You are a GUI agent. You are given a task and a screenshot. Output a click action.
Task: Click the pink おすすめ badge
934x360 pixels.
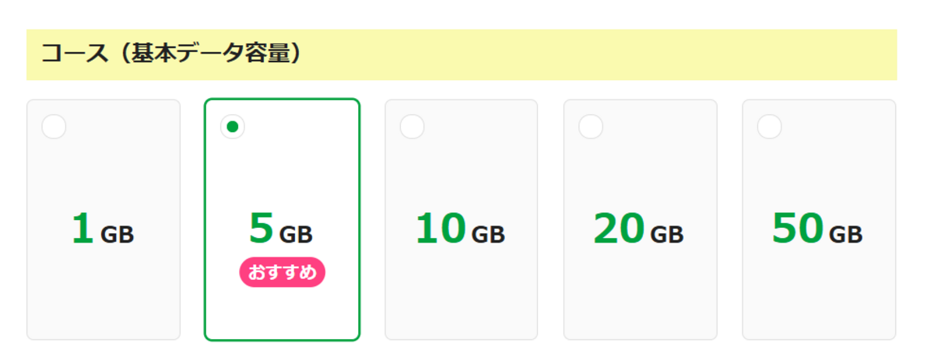click(282, 273)
